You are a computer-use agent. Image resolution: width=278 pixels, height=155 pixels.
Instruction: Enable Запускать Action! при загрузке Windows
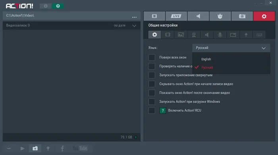152,102
